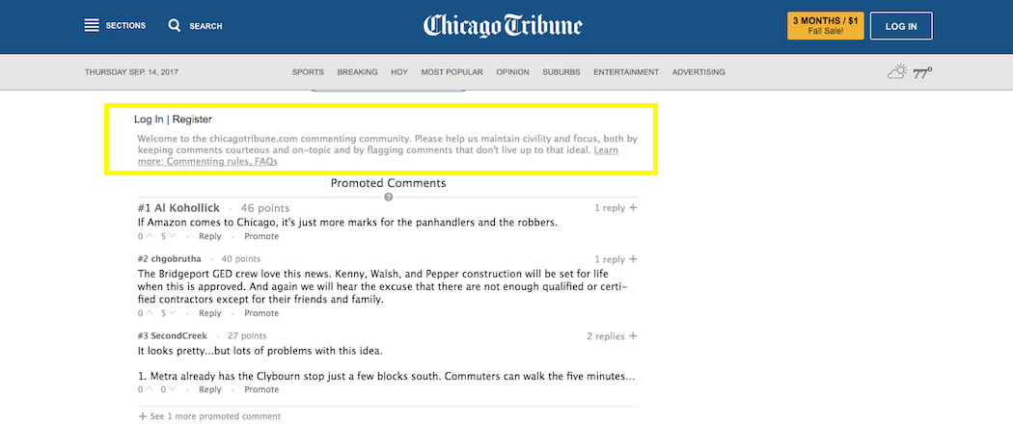Open chgobrutha's user profile name

(177, 259)
